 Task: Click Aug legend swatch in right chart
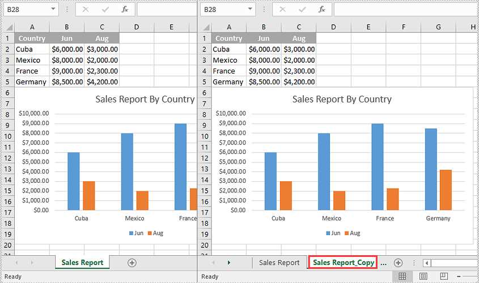(x=347, y=233)
